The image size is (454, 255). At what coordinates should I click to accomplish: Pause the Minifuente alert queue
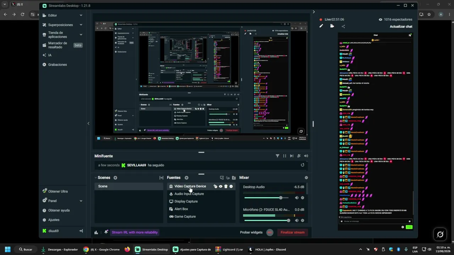click(284, 156)
